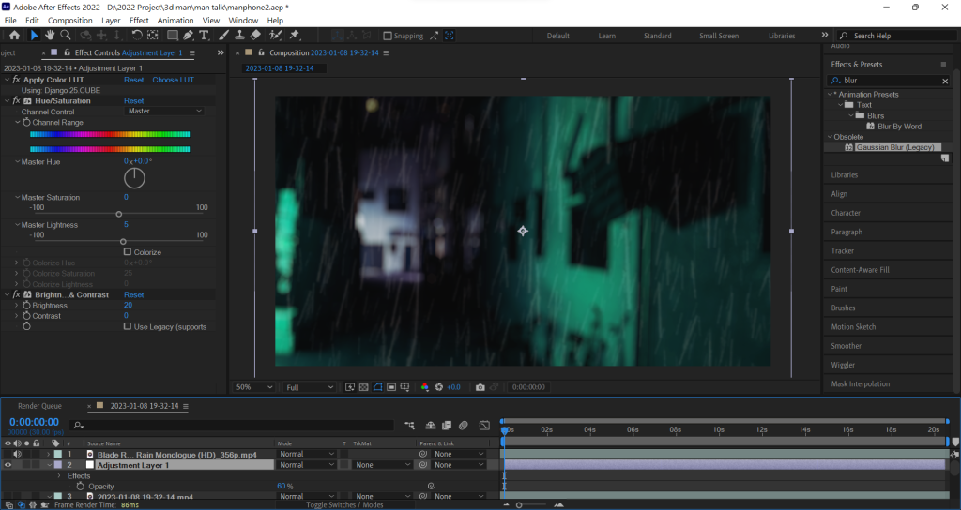Open the grid and guide options icon
Screen dimensions: 961x510
pos(404,387)
